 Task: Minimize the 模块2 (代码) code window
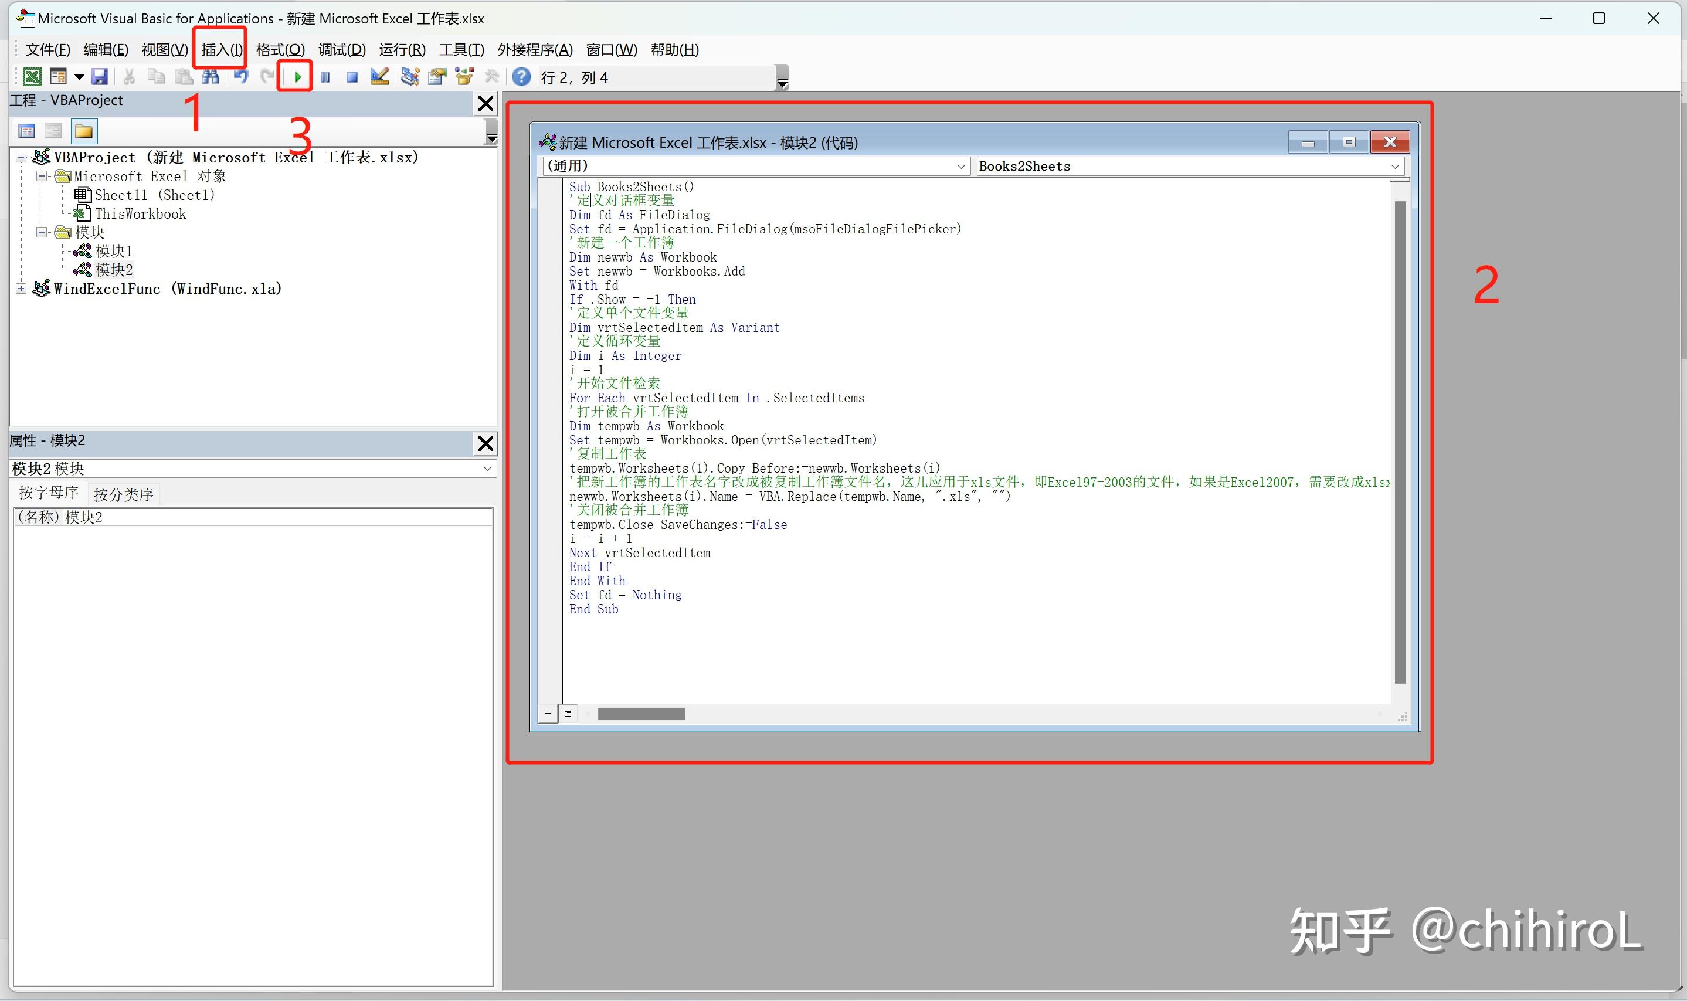(1308, 142)
